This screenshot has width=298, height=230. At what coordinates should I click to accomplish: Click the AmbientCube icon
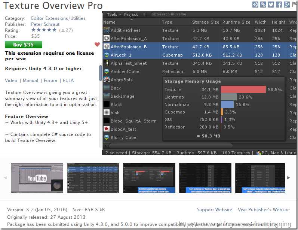[x=107, y=72]
